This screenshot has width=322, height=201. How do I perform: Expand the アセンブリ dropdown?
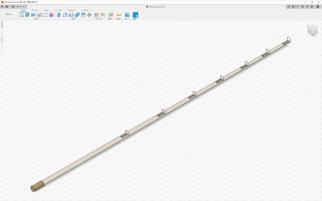99,19
